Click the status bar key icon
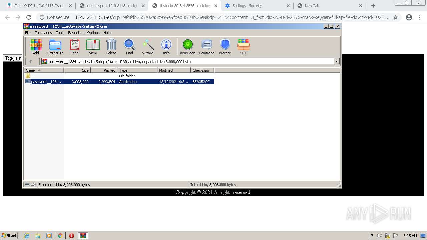The height and width of the screenshot is (240, 427). pyautogui.click(x=34, y=185)
